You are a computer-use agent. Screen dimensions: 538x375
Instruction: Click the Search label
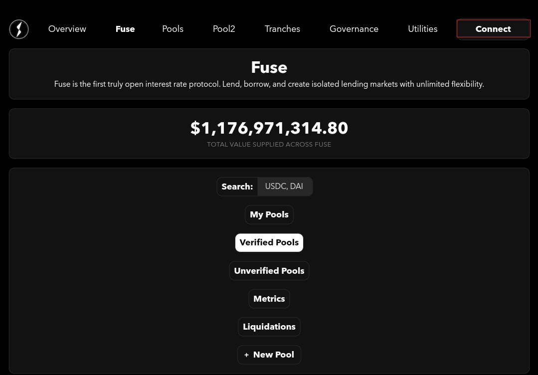click(237, 187)
